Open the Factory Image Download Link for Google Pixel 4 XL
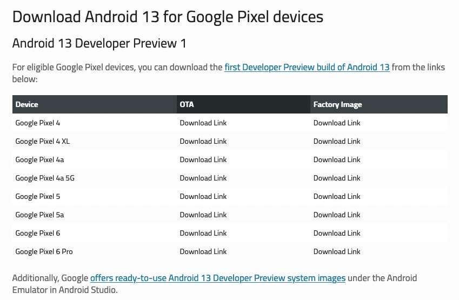This screenshot has width=459, height=300. [337, 142]
